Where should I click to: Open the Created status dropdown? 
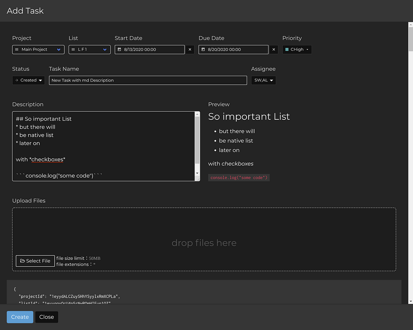point(28,80)
